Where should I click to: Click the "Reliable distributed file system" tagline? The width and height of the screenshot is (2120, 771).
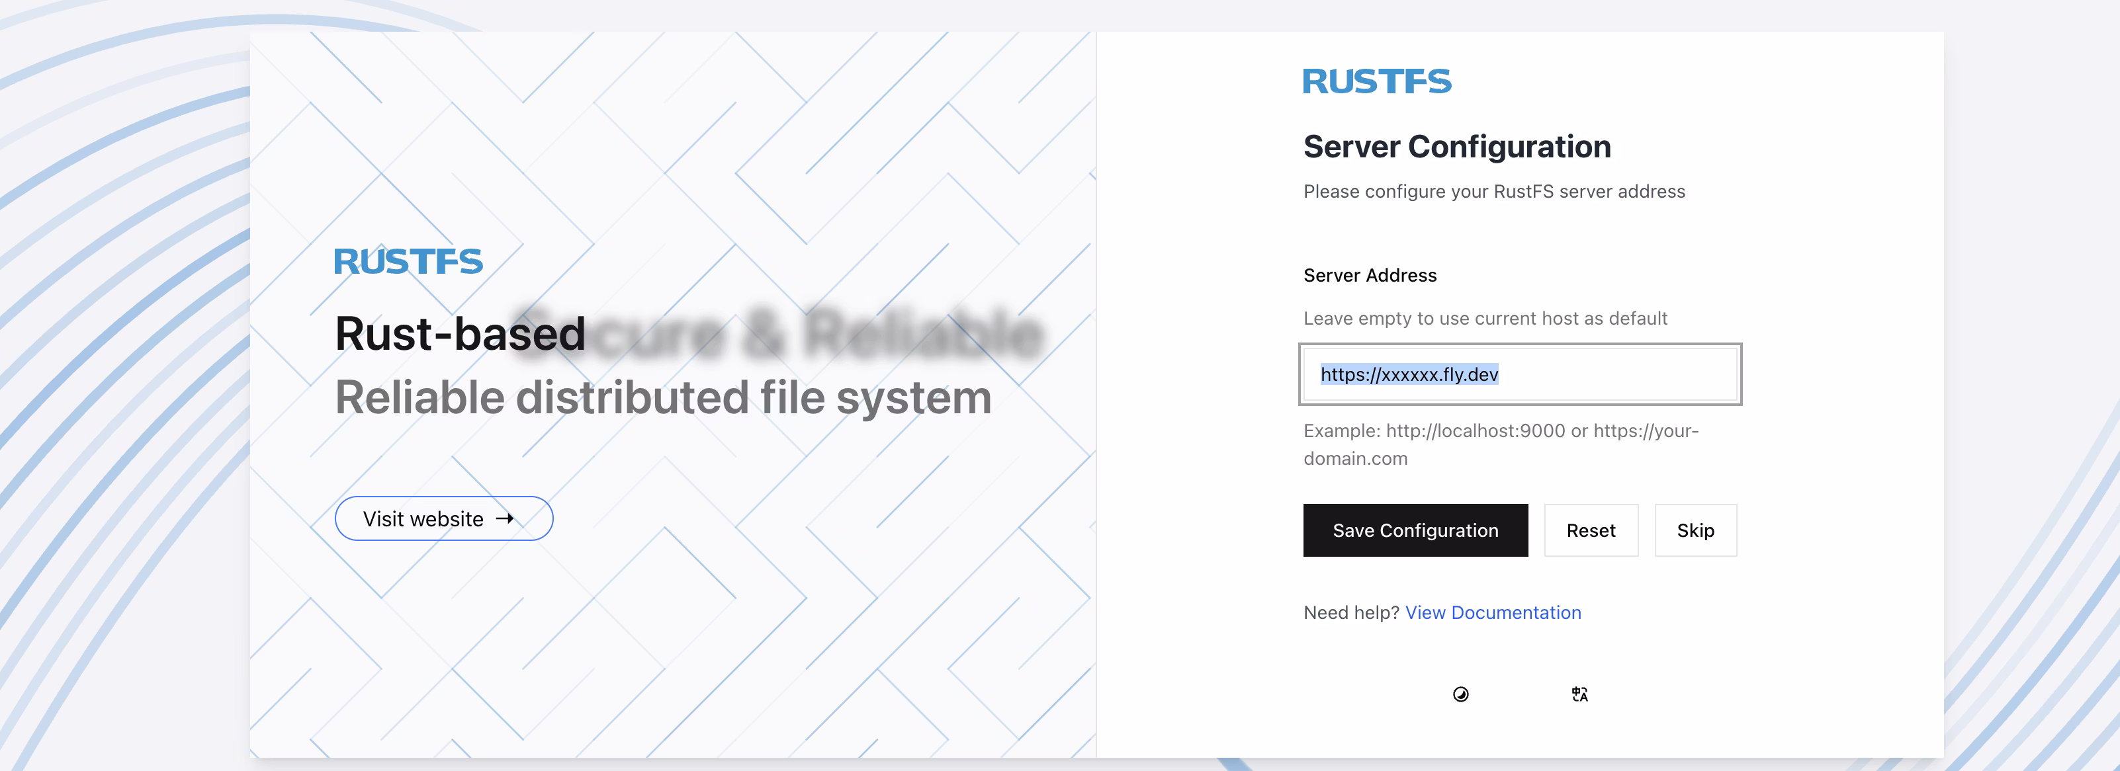click(663, 397)
